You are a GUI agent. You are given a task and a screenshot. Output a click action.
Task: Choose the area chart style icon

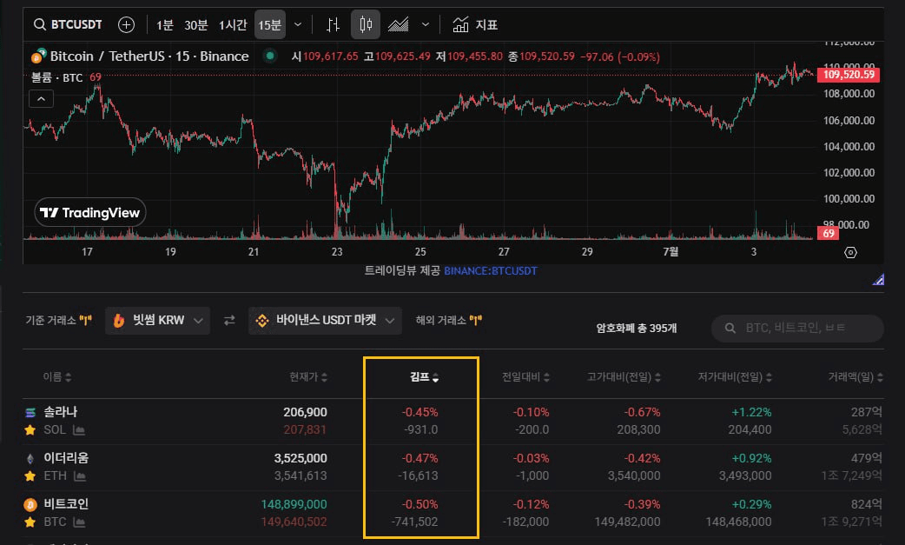click(x=399, y=25)
